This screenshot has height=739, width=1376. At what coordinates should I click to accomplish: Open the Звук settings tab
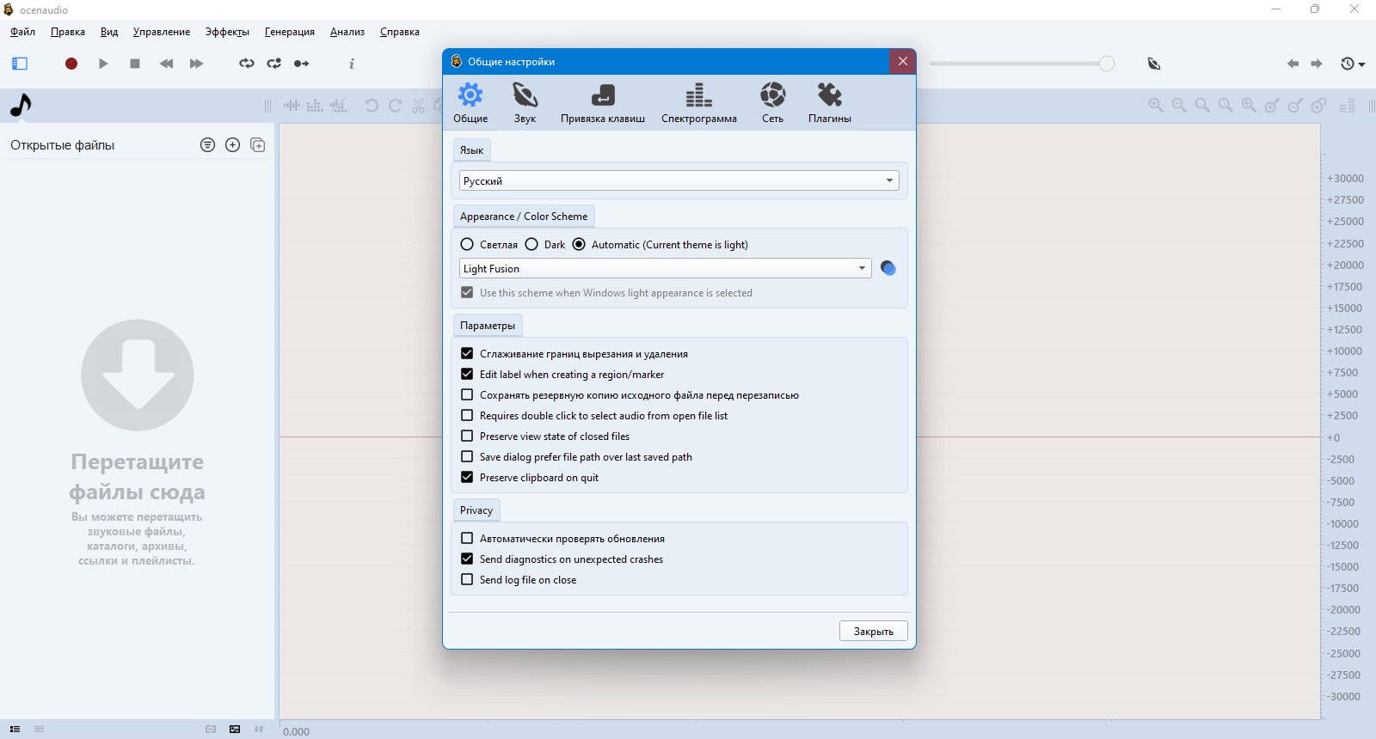(525, 102)
